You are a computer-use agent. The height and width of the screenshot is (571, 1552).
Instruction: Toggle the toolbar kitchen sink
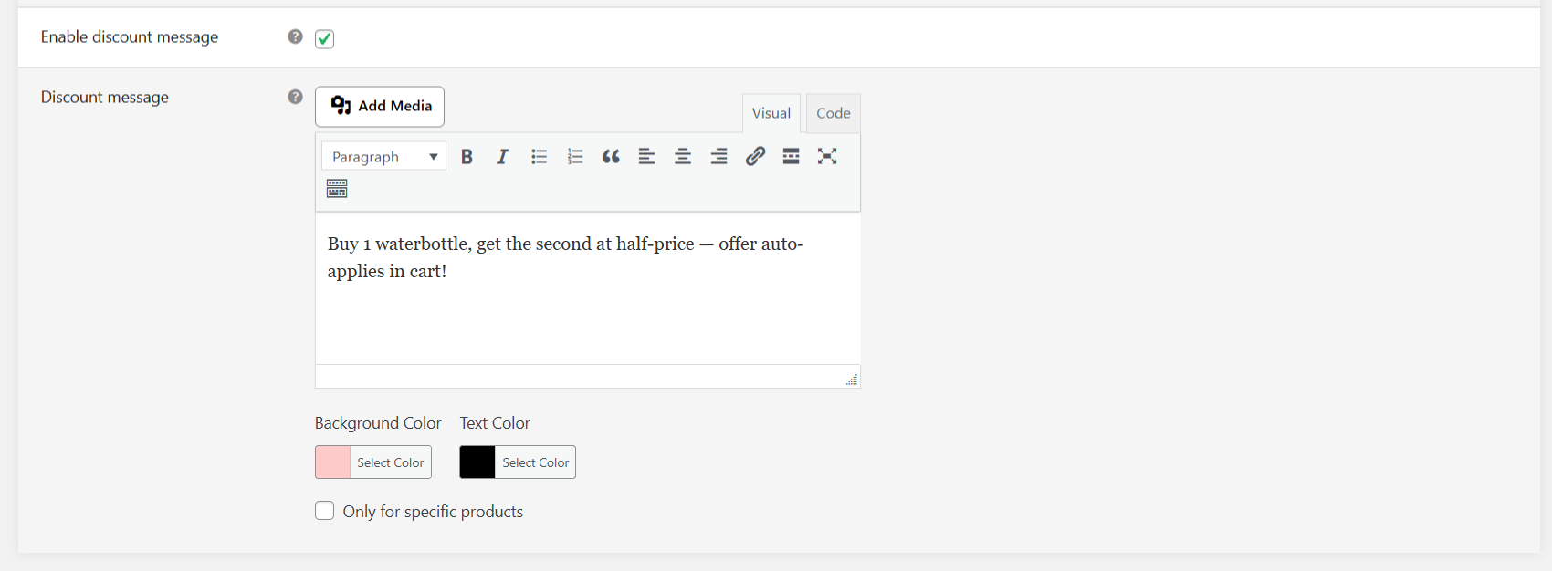(x=337, y=189)
